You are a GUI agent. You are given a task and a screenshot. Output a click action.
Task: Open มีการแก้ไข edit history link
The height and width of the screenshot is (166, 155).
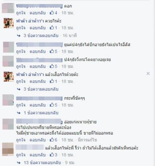87,140
